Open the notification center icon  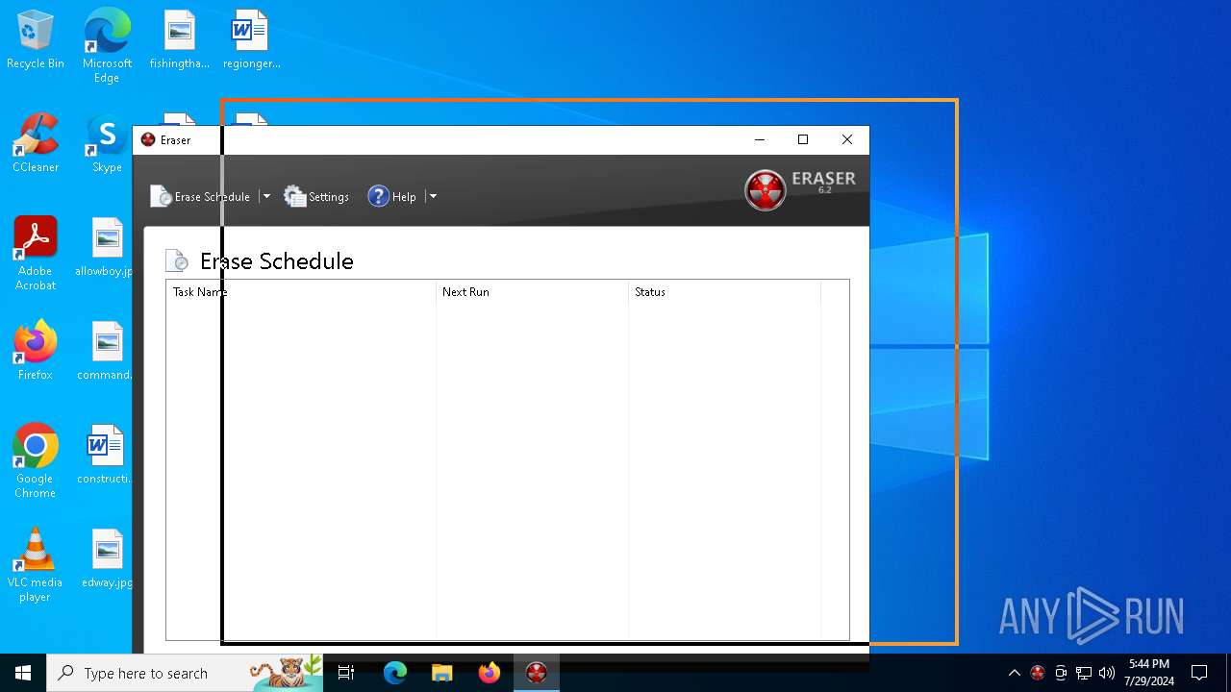(x=1199, y=673)
